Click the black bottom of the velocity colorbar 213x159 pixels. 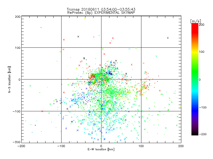pos(195,134)
